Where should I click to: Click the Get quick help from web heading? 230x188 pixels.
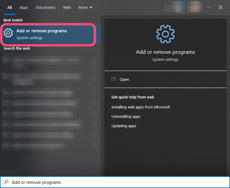[133, 97]
